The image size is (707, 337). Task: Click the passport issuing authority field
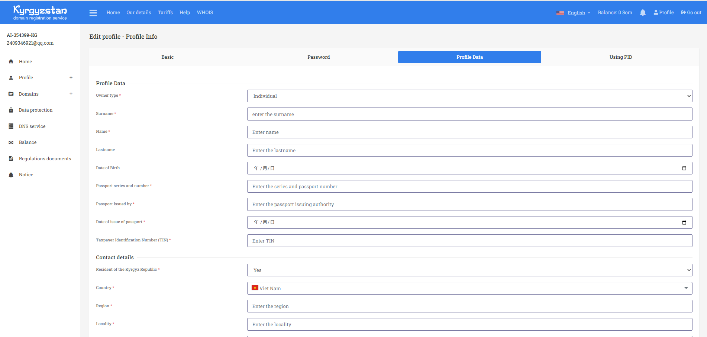point(469,205)
